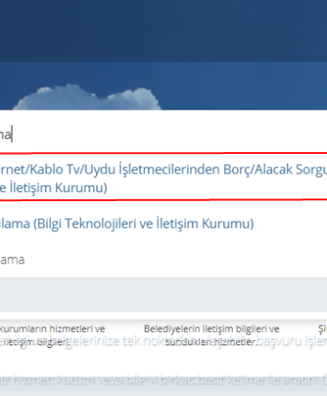Click the dark navy header bar at the top
The image size is (327, 396).
(163, 31)
